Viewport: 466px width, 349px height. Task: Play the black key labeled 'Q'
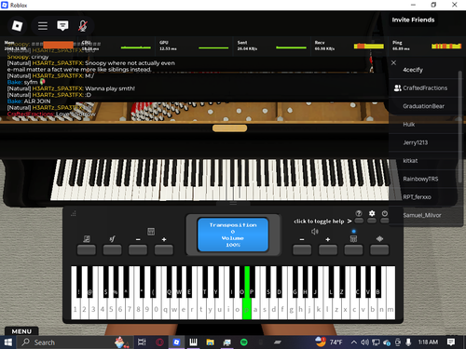coord(170,282)
